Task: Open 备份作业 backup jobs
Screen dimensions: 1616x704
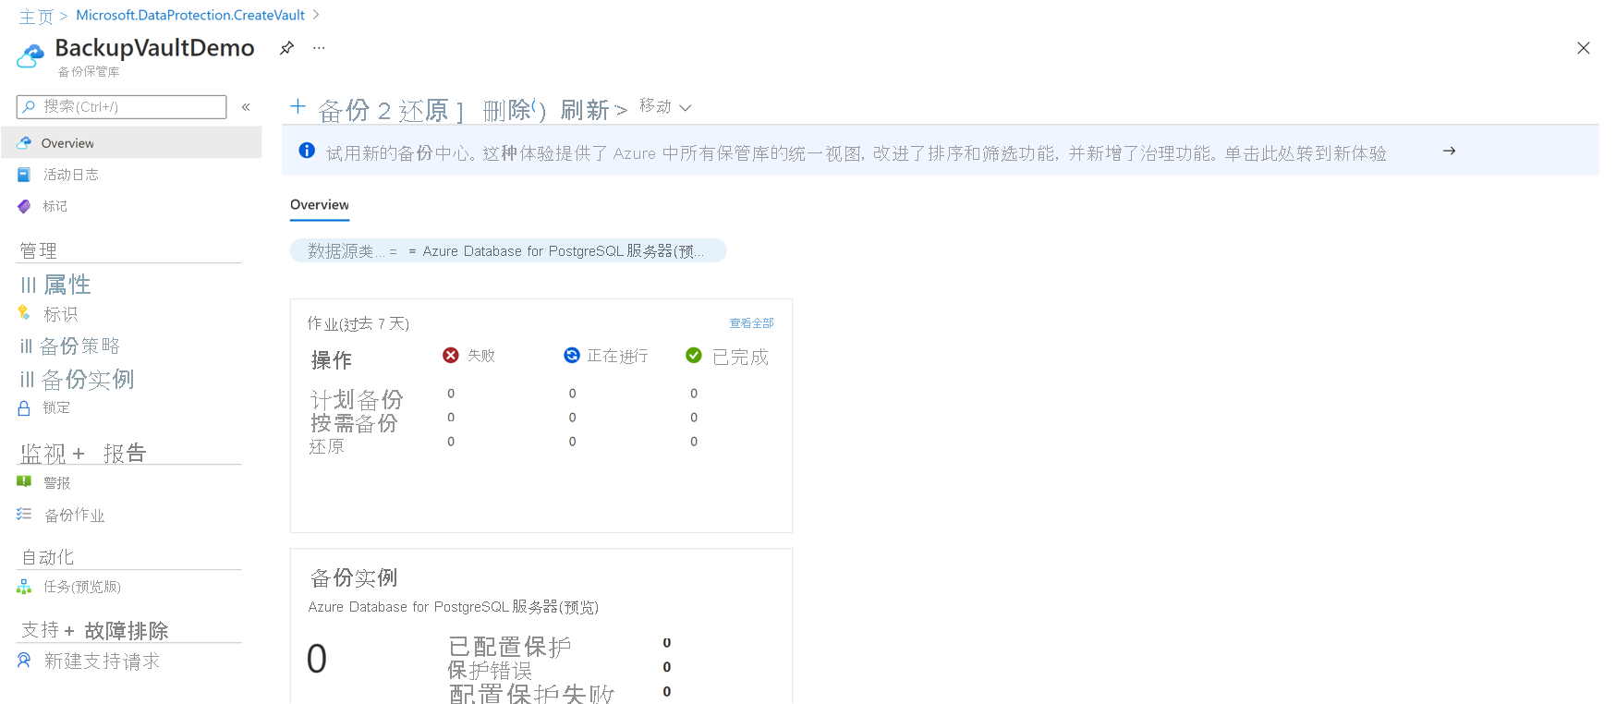Action: [x=74, y=516]
